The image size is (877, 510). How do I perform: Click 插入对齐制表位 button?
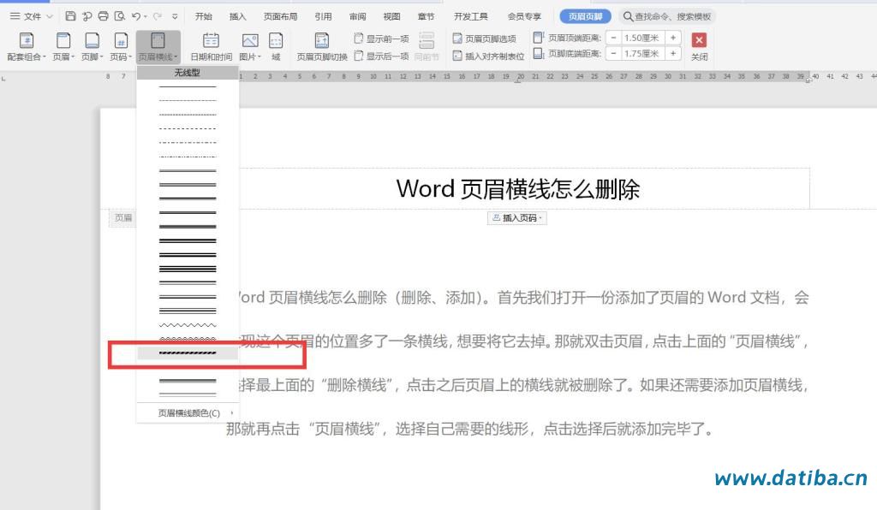point(489,56)
